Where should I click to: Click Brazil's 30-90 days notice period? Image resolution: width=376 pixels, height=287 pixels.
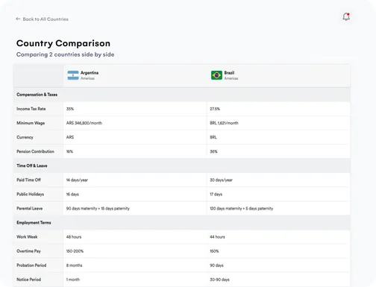[219, 280]
